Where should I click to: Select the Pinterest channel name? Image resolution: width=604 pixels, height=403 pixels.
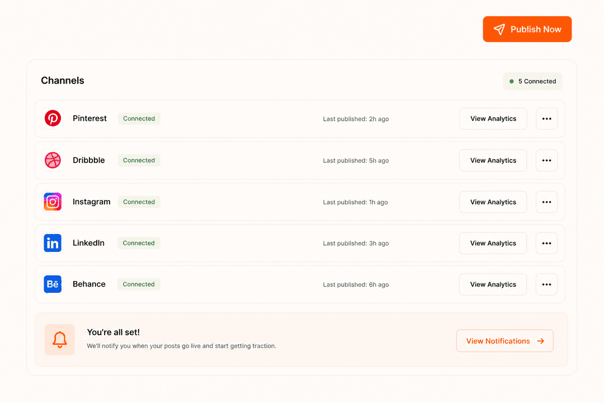click(89, 119)
